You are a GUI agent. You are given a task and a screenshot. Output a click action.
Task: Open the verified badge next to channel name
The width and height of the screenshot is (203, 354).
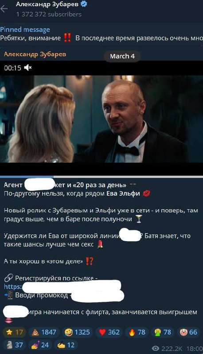click(x=84, y=4)
